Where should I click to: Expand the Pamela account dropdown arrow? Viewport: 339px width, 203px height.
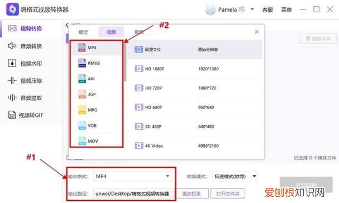coord(252,10)
